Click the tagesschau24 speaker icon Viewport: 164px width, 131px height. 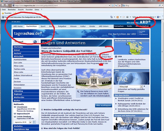(15, 114)
